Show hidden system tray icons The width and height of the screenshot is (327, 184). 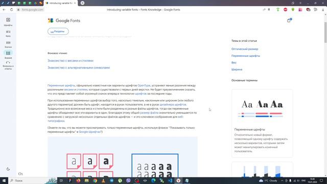(282, 180)
